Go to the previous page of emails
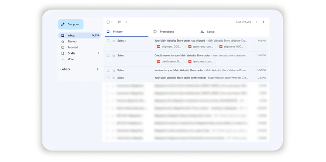The image size is (326, 162). pyautogui.click(x=256, y=22)
